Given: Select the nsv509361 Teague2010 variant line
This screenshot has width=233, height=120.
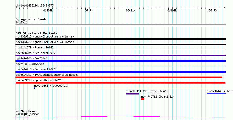Looking at the screenshot, I should (x=130, y=88).
